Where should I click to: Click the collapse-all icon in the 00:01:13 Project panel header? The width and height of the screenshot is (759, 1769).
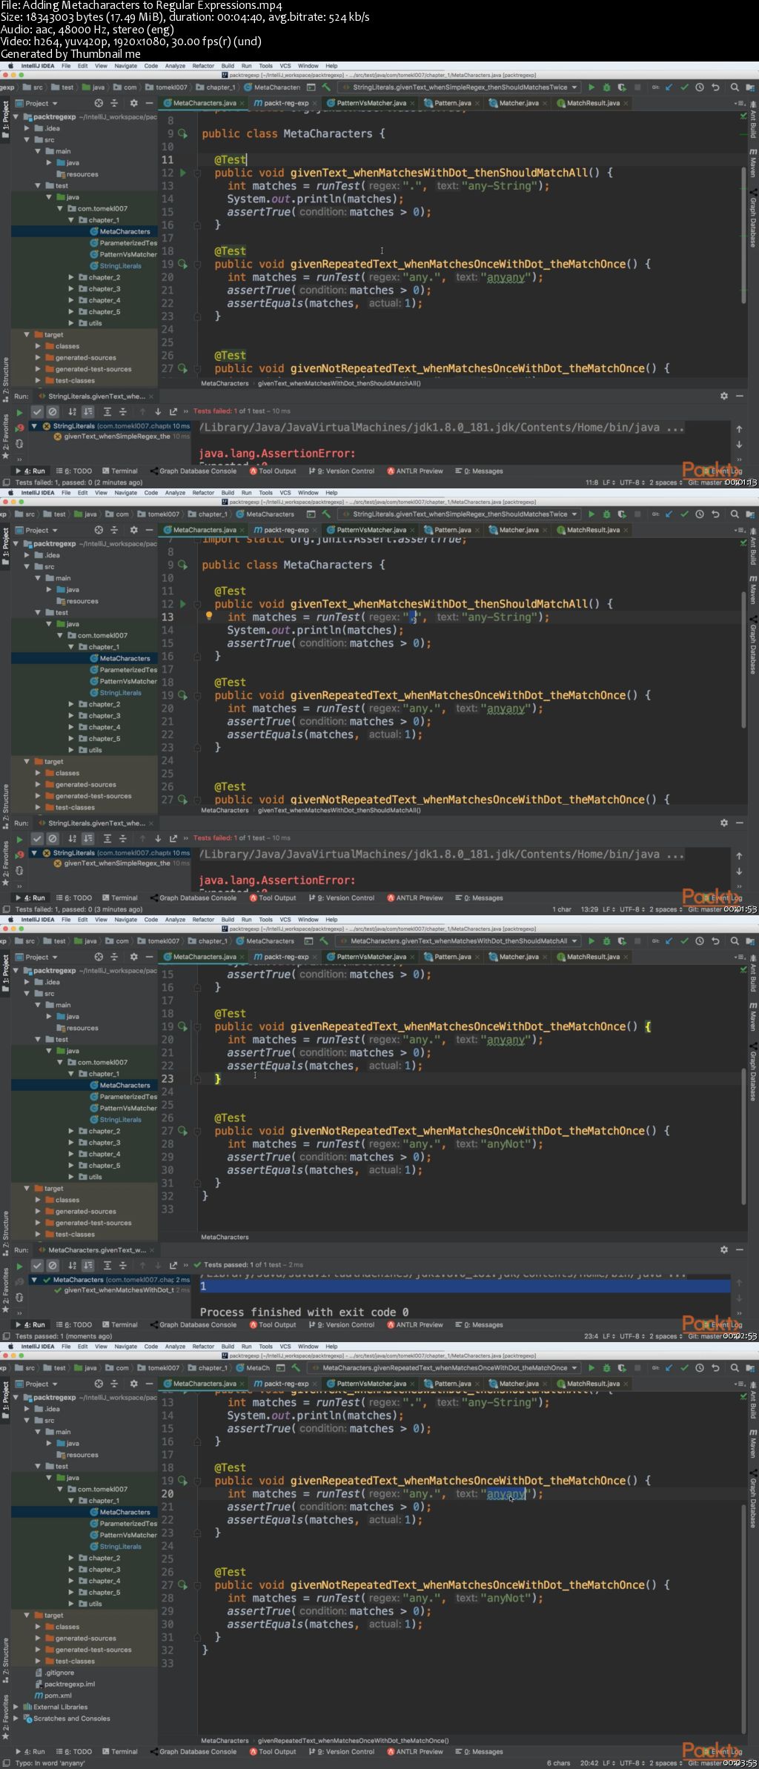114,104
